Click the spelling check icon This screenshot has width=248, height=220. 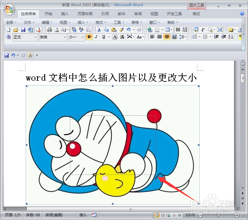pos(81,30)
